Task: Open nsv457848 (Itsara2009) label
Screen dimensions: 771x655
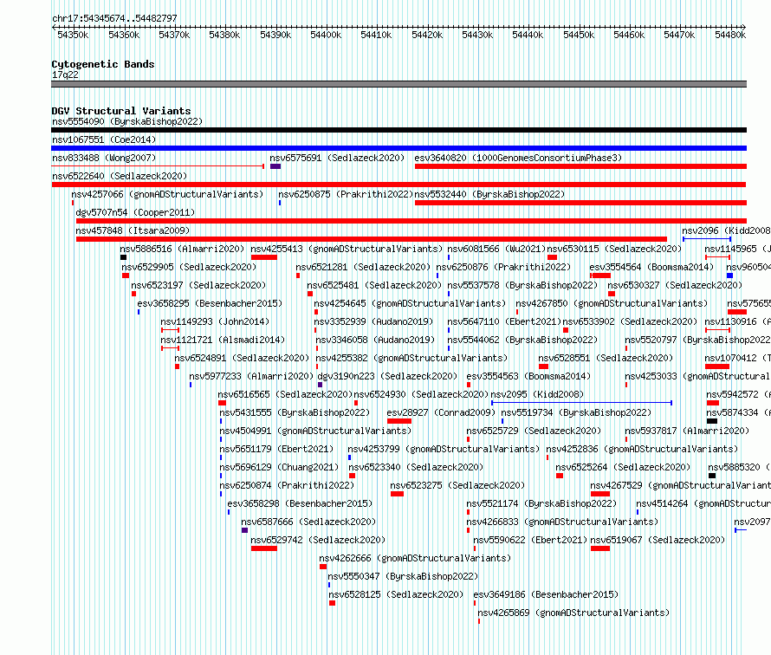Action: point(133,230)
